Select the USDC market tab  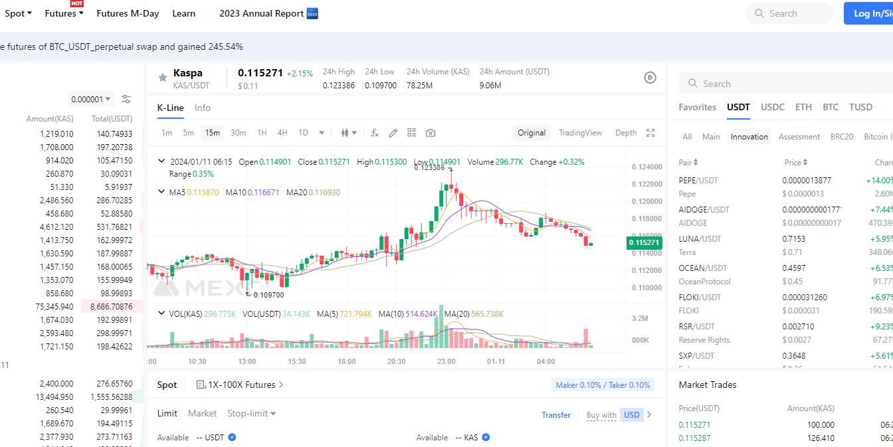pyautogui.click(x=773, y=107)
